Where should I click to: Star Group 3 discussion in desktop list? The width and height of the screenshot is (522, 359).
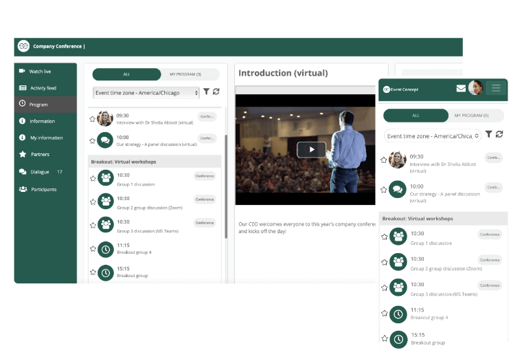pyautogui.click(x=93, y=225)
